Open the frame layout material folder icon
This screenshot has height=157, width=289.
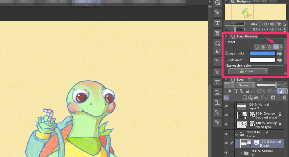pyautogui.click(x=218, y=72)
